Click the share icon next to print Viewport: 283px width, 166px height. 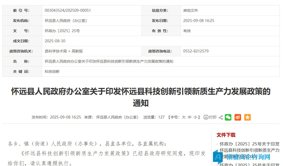[221, 117]
